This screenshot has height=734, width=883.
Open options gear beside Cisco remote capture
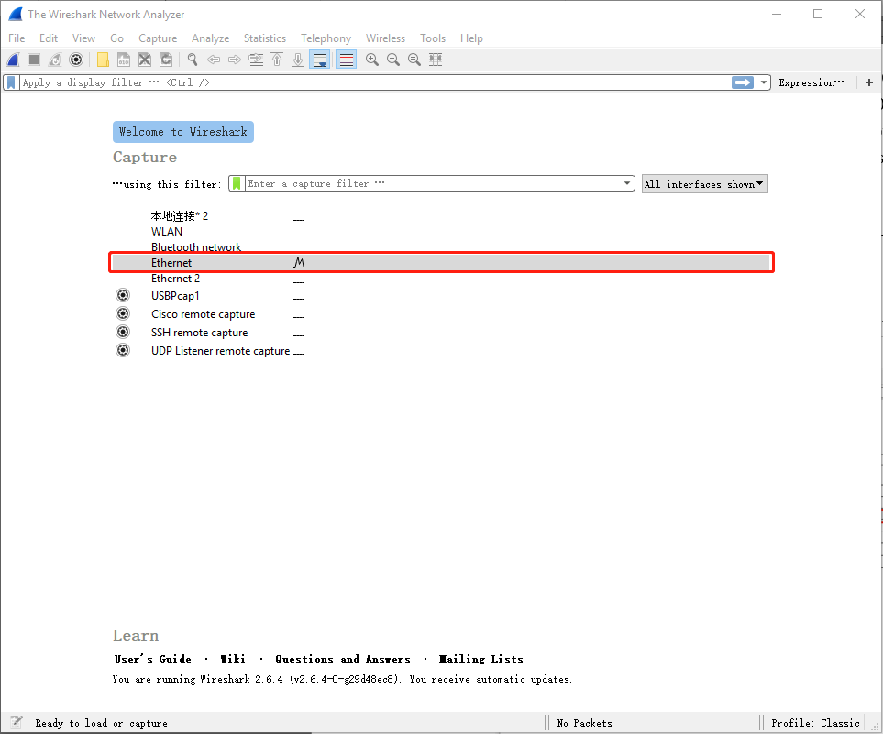[123, 313]
